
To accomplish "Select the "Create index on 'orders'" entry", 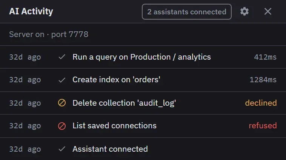I will coord(143,80).
